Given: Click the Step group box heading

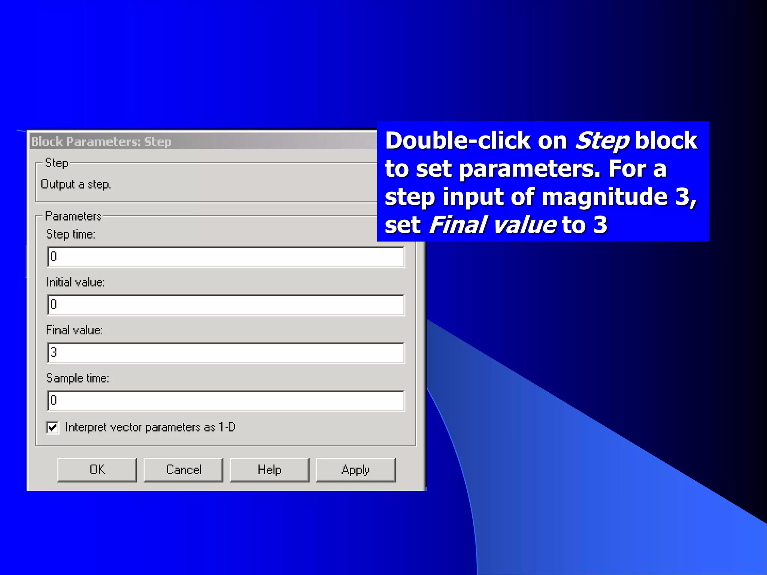Looking at the screenshot, I should coord(57,163).
